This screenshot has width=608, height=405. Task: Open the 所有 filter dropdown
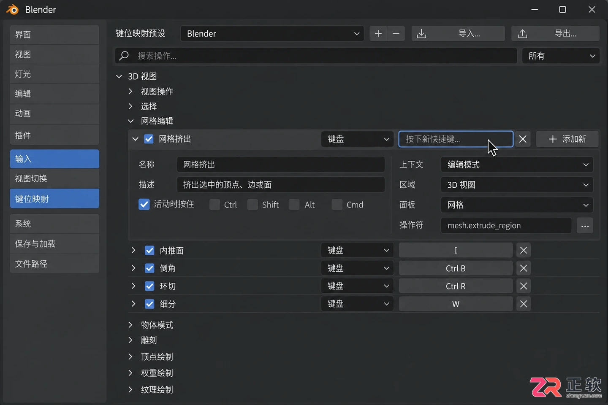click(x=561, y=56)
